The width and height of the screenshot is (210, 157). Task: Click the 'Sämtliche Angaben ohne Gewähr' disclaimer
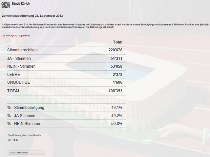point(25,135)
